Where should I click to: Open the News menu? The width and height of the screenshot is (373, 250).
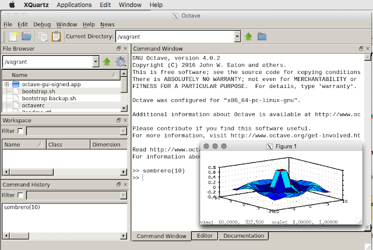(x=107, y=24)
